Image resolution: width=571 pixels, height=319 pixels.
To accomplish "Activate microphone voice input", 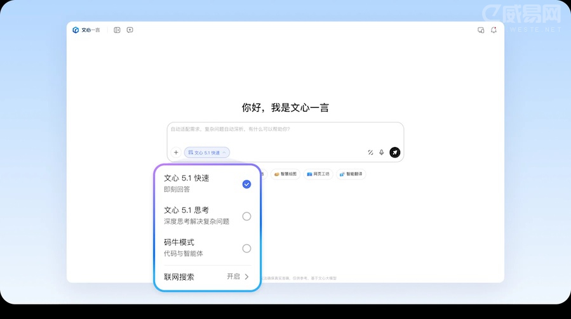I will pos(381,152).
